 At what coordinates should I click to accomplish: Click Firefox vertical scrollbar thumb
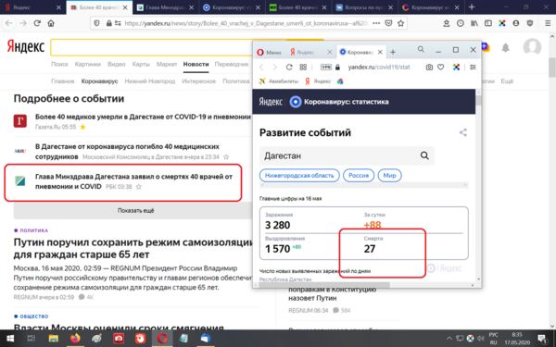pos(552,67)
